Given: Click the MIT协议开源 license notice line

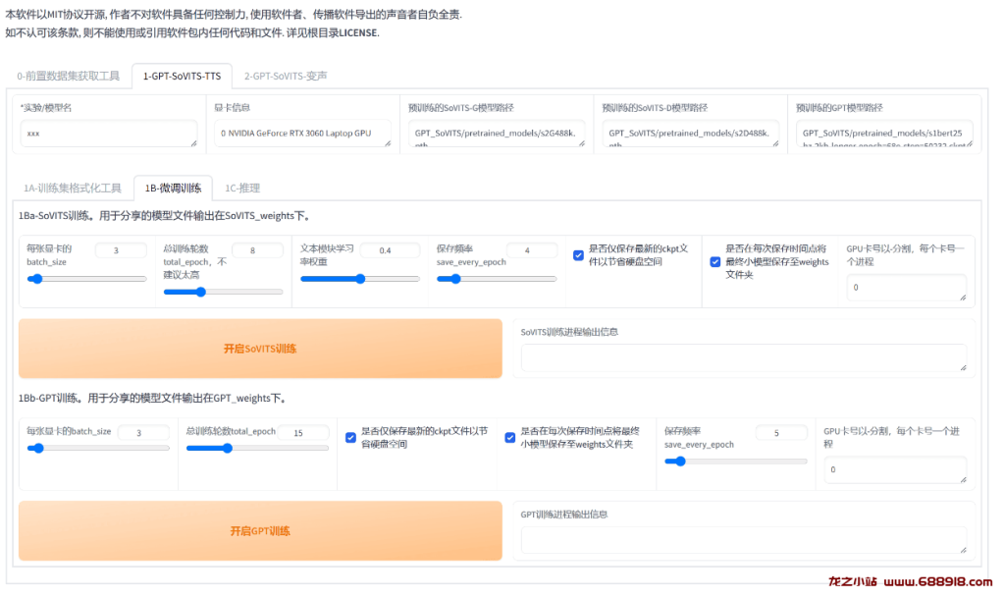Looking at the screenshot, I should 234,14.
